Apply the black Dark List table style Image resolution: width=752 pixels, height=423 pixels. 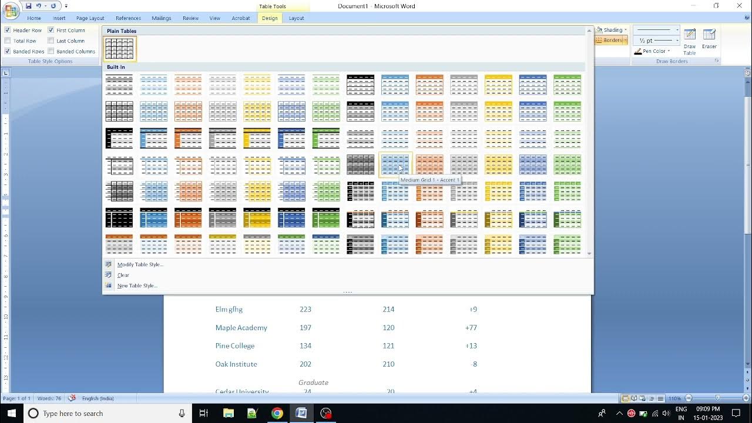(119, 217)
